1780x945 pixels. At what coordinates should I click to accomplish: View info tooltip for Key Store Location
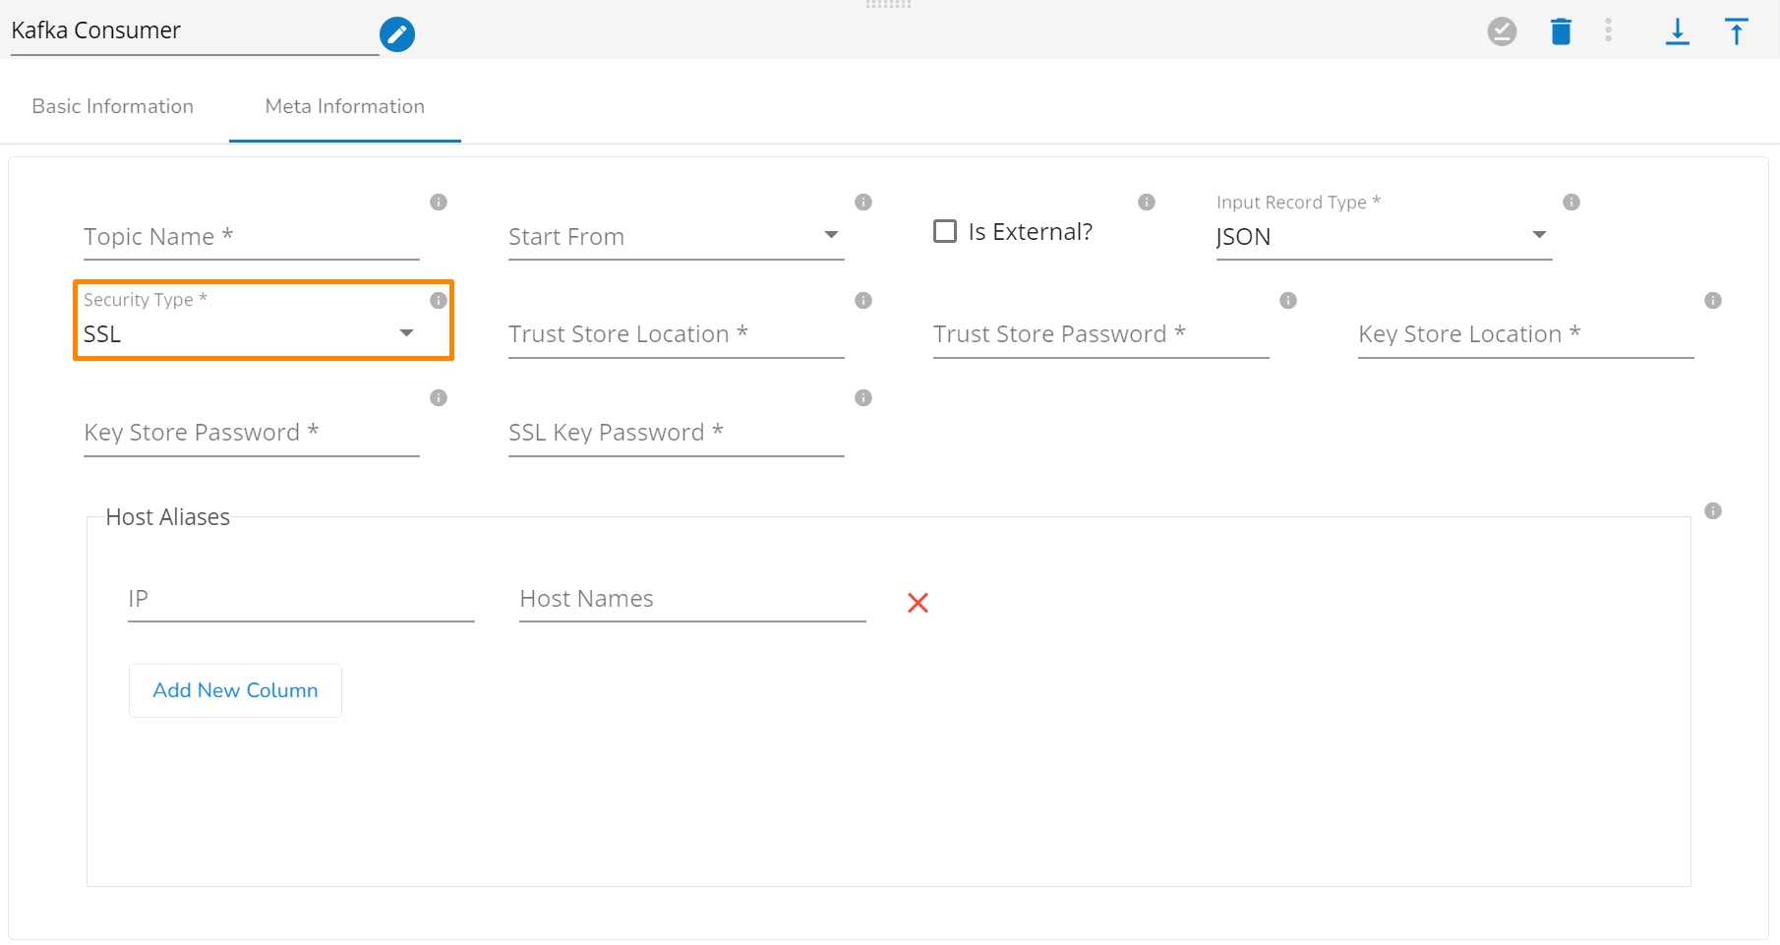(1713, 300)
